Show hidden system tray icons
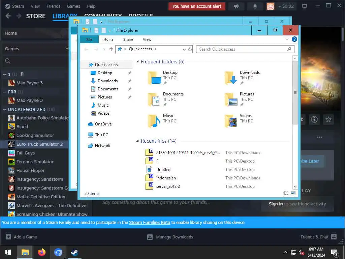The width and height of the screenshot is (345, 259). [285, 252]
